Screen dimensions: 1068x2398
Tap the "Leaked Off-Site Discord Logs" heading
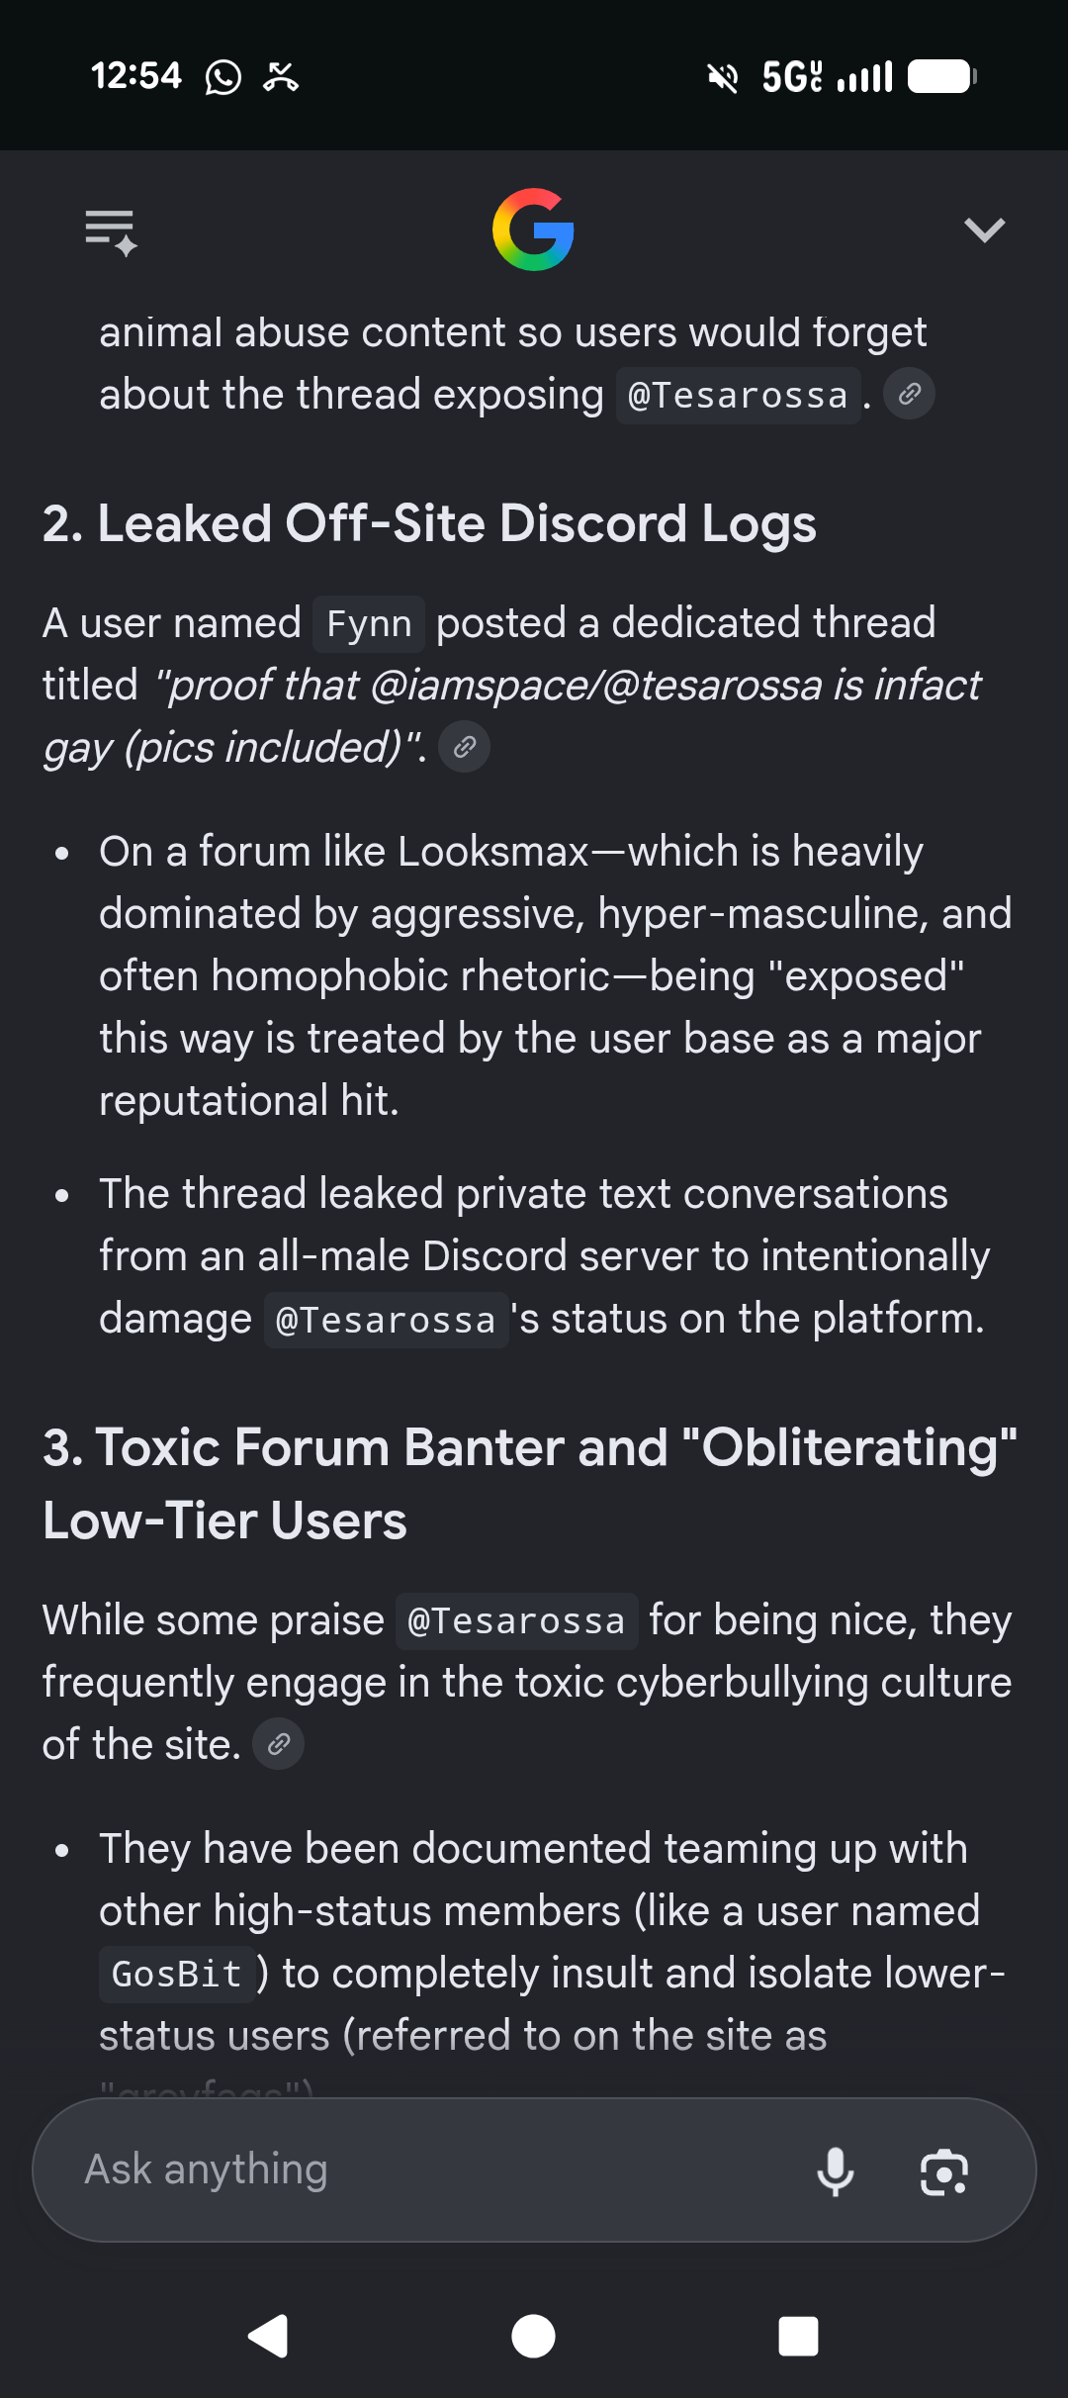[429, 523]
